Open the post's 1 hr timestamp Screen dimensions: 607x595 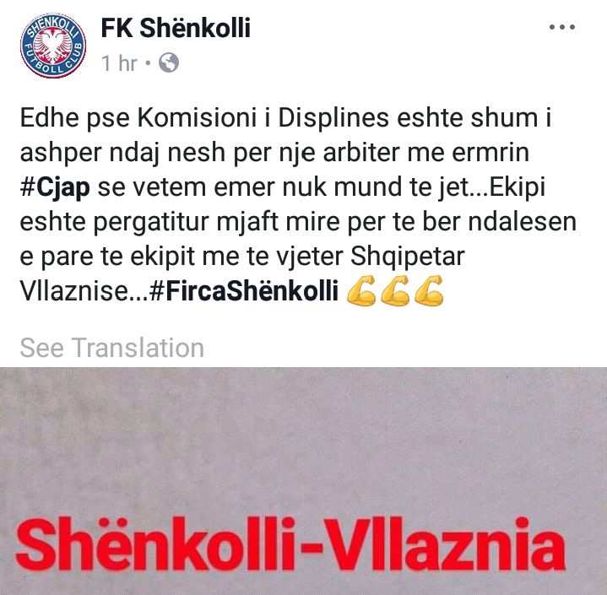coord(119,62)
